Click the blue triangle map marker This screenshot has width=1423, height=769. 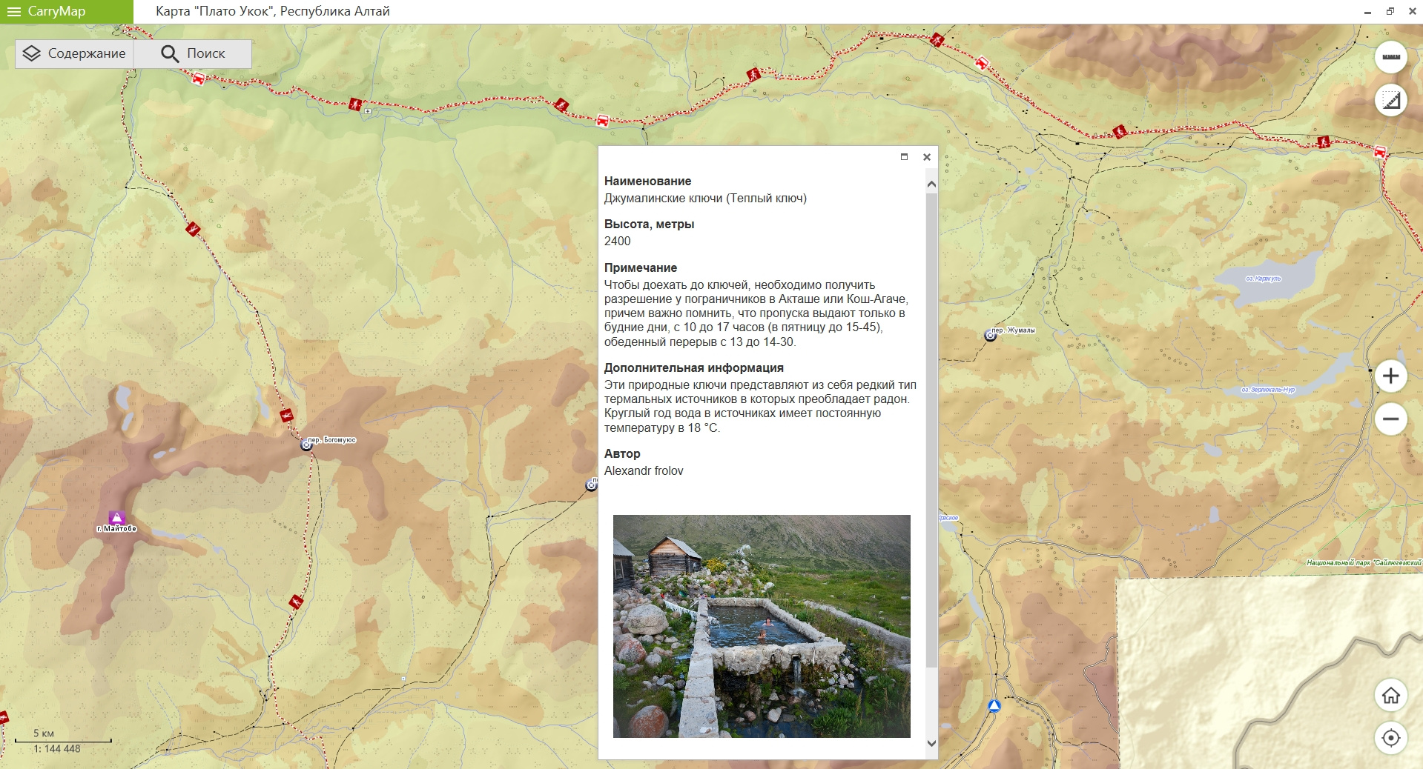[994, 706]
